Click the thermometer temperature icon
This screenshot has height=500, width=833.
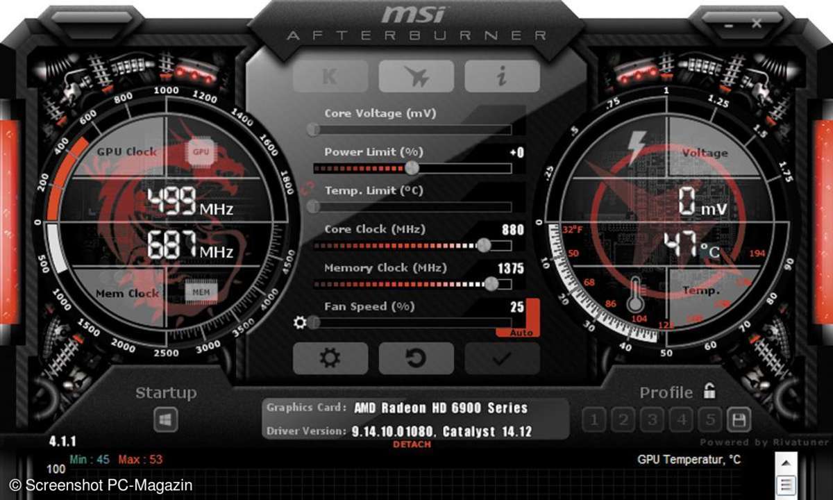[x=635, y=294]
